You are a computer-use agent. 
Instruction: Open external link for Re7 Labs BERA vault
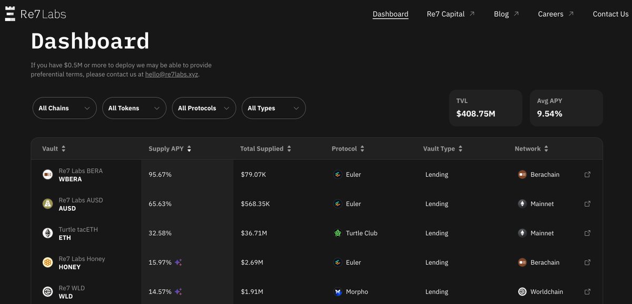(588, 175)
